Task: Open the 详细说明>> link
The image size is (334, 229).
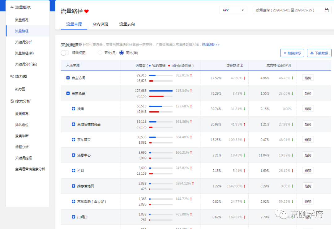Action: pos(211,45)
